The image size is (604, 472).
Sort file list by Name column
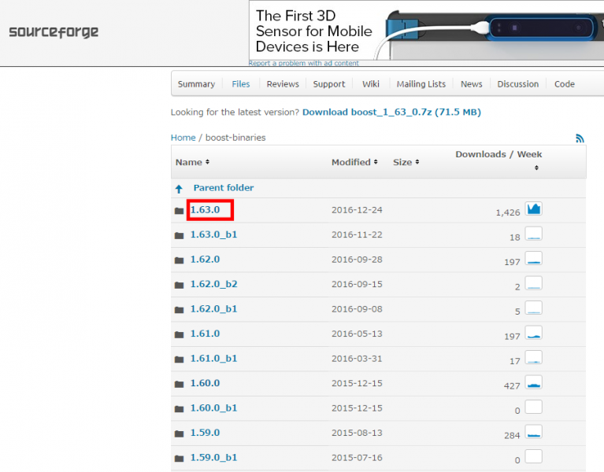point(192,162)
